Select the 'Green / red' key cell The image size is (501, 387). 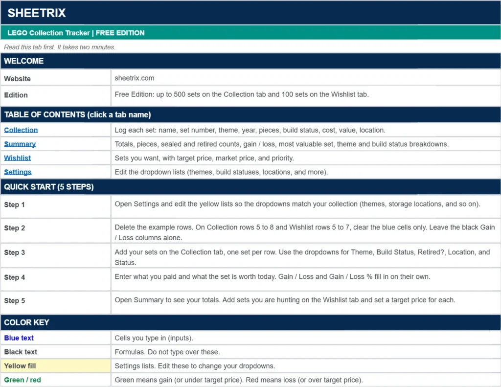[56, 380]
